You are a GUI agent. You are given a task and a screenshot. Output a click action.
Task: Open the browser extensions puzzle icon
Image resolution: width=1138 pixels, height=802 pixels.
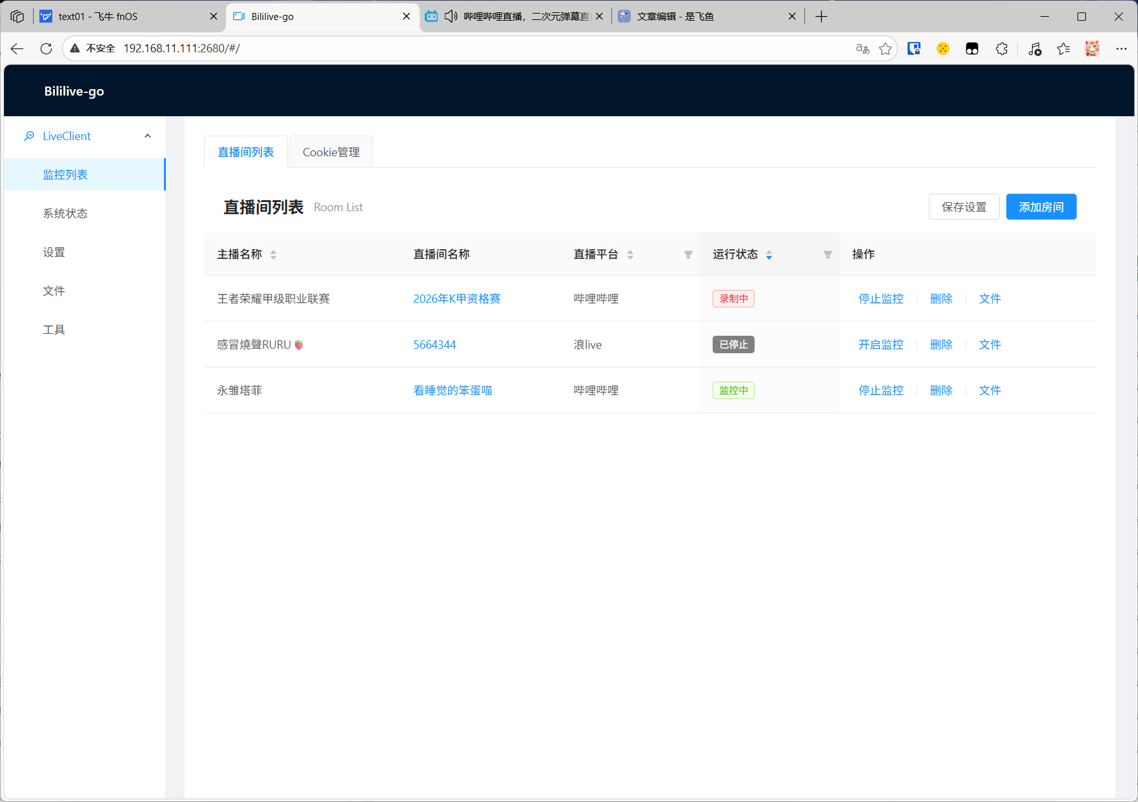coord(1001,48)
